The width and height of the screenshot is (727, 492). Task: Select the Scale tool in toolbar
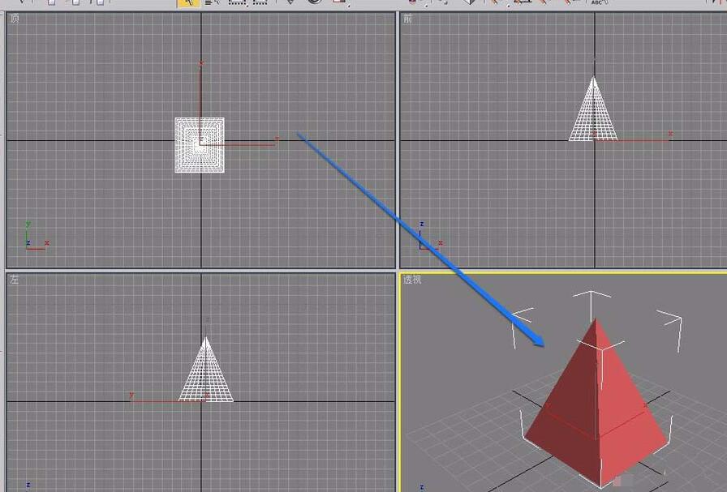[x=339, y=2]
